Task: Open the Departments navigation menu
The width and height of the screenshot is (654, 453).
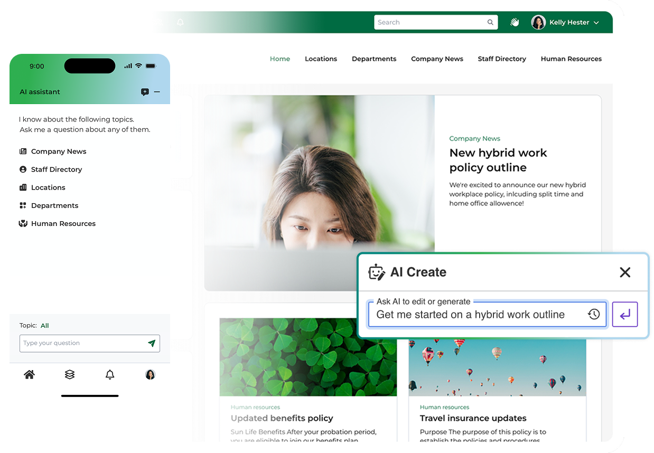Action: coord(374,59)
